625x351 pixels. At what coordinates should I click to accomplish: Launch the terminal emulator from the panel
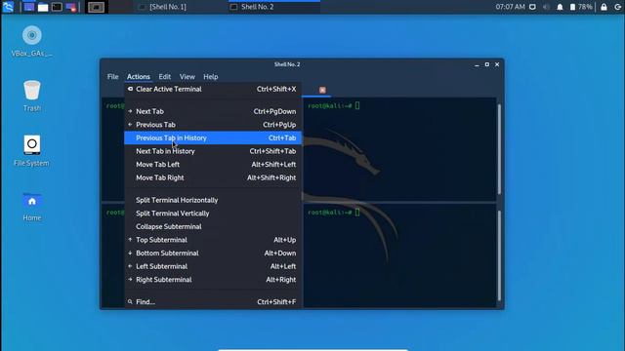(57, 7)
